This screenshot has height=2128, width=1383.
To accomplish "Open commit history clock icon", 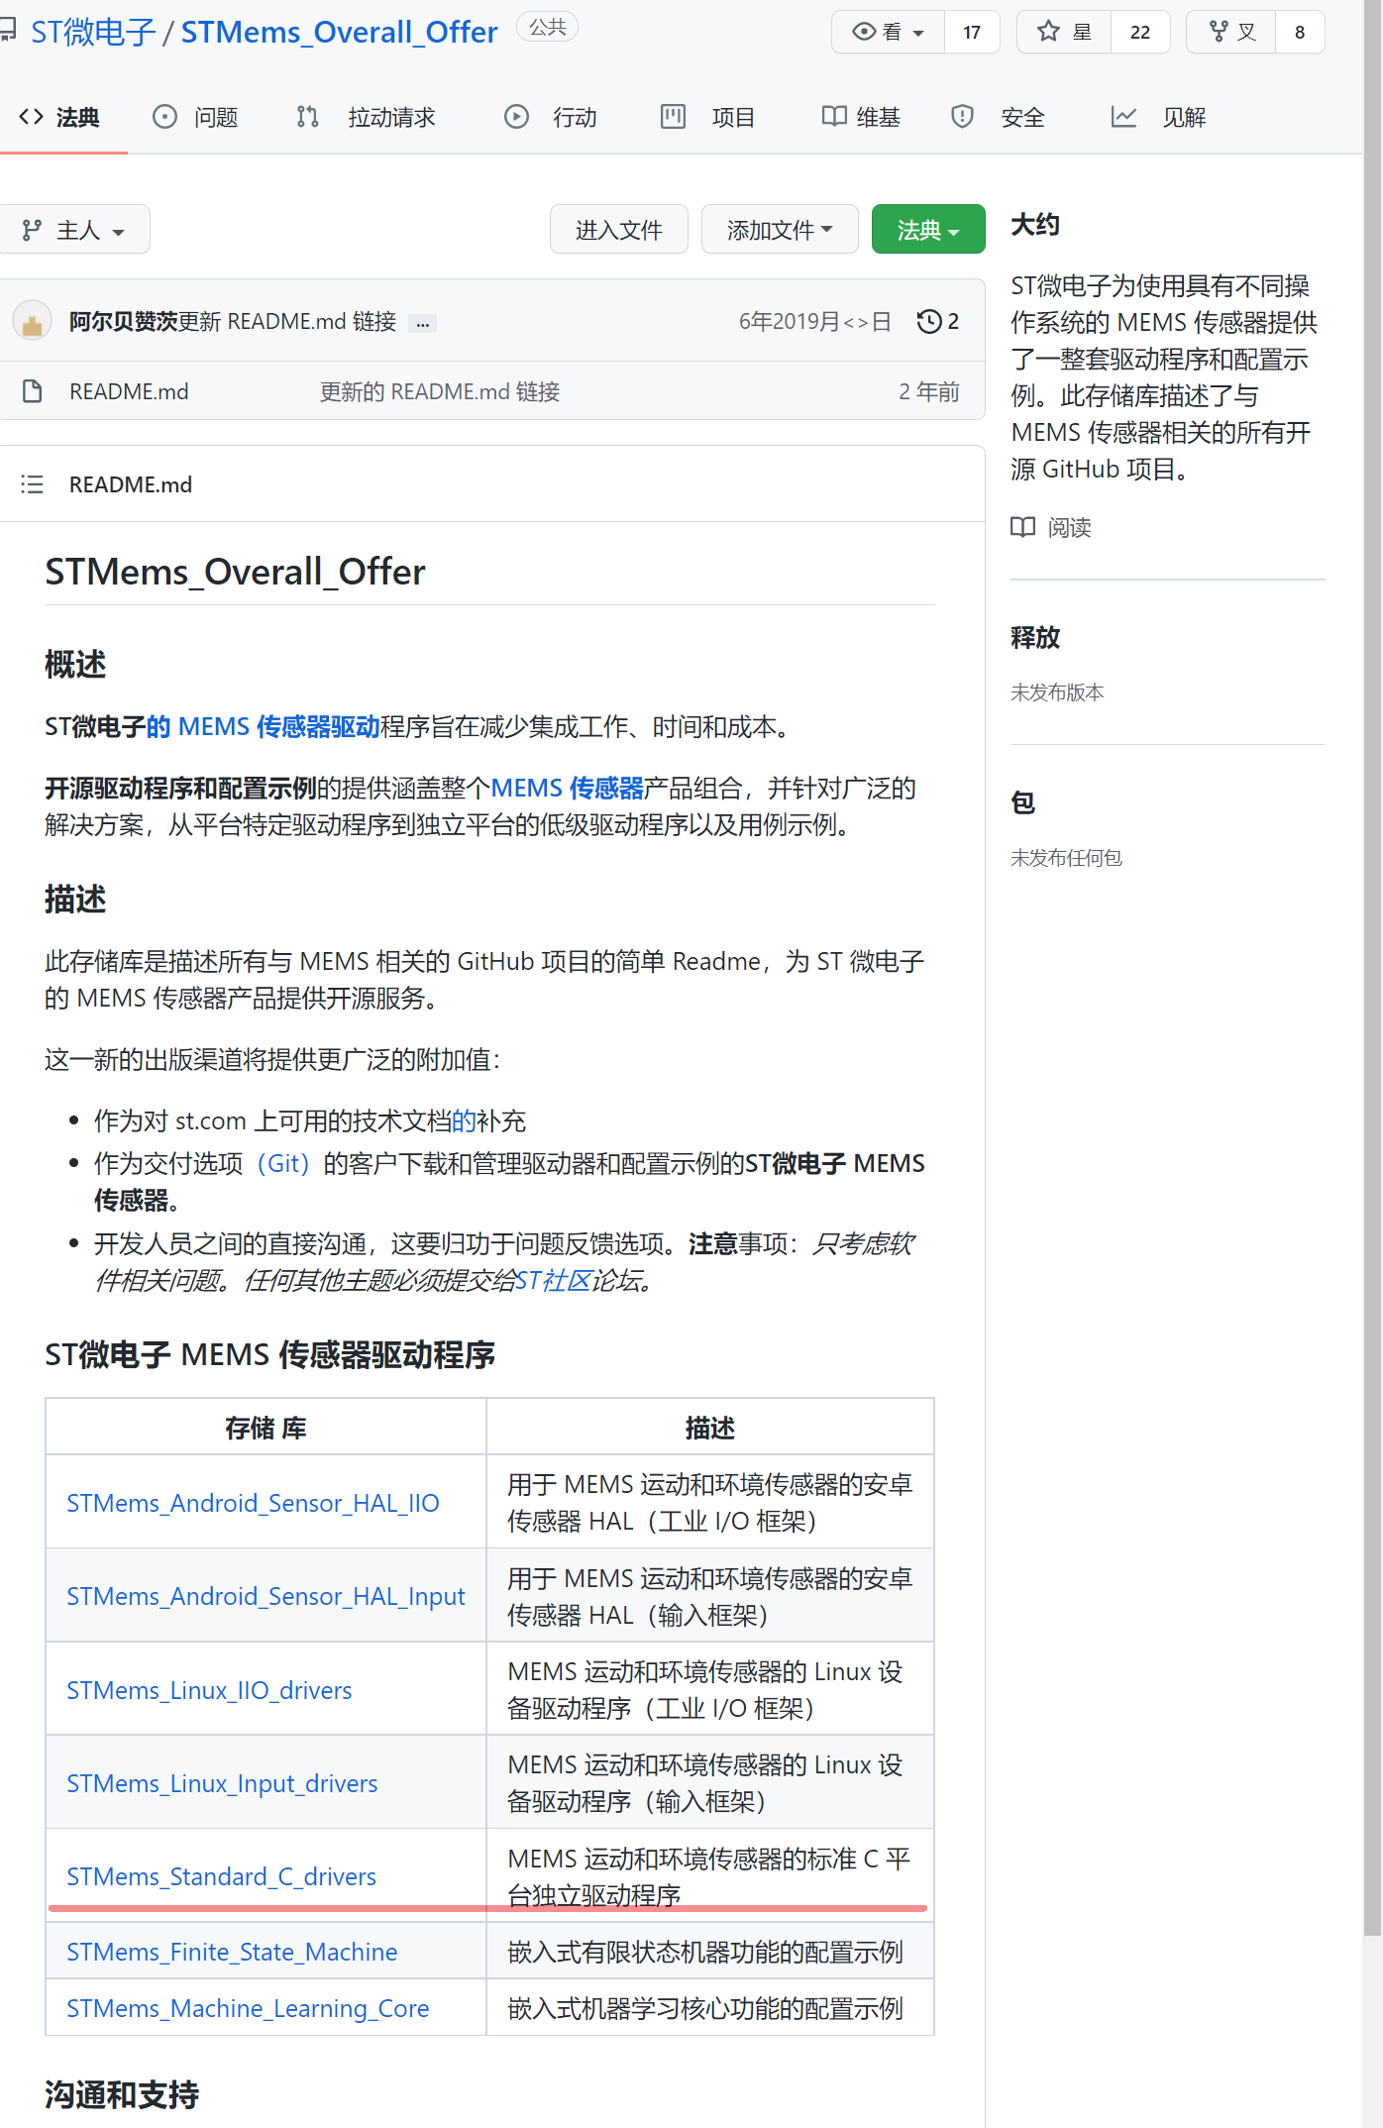I will pos(929,321).
